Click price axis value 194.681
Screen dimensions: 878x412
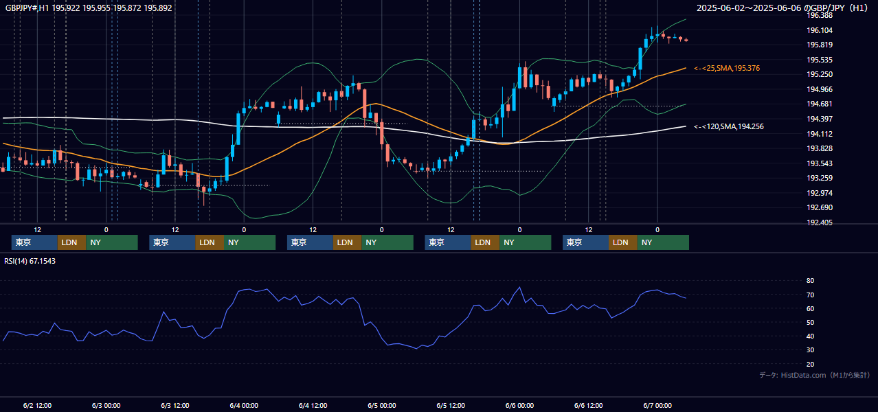coord(820,104)
